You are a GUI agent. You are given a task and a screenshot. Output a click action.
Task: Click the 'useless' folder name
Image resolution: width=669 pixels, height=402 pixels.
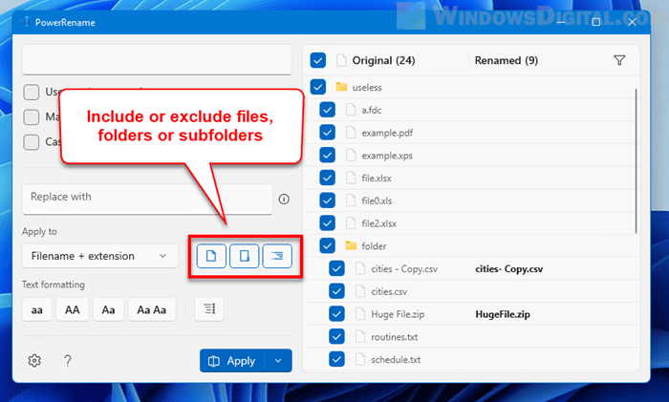pyautogui.click(x=367, y=88)
